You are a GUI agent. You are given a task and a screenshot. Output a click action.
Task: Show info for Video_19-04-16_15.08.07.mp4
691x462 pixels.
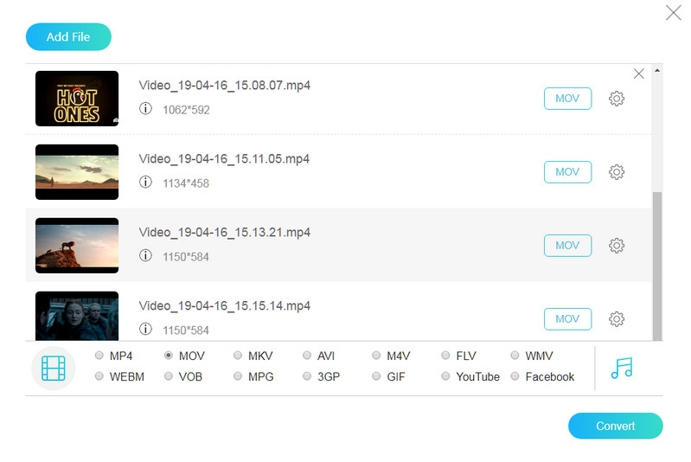point(146,110)
